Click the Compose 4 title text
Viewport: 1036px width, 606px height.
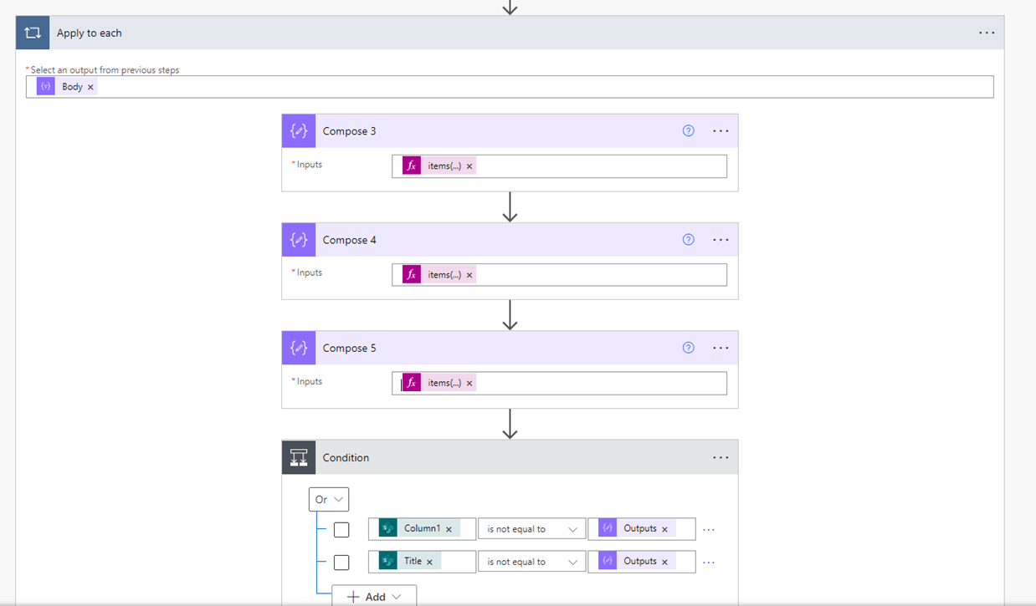point(349,240)
